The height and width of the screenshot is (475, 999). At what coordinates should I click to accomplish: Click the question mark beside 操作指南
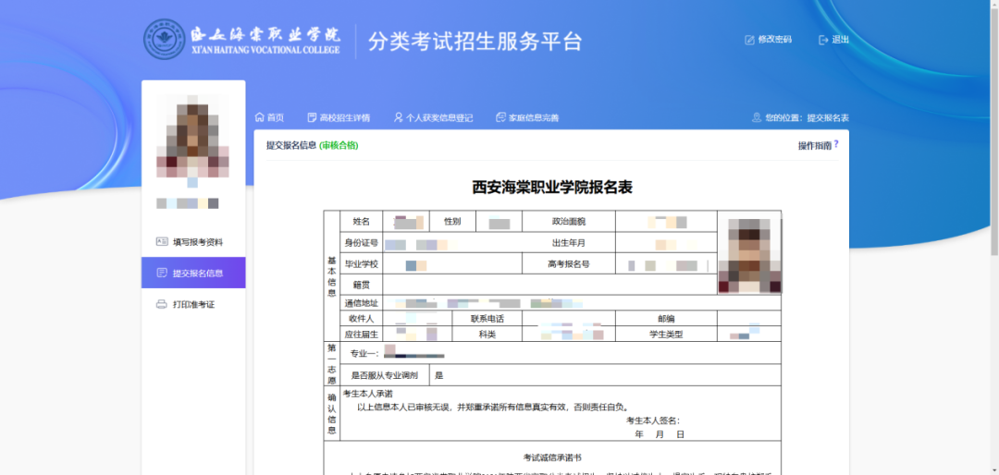point(836,144)
